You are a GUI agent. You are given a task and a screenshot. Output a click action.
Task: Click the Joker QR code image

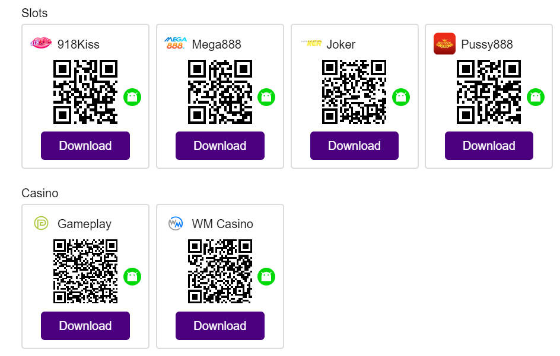point(354,92)
